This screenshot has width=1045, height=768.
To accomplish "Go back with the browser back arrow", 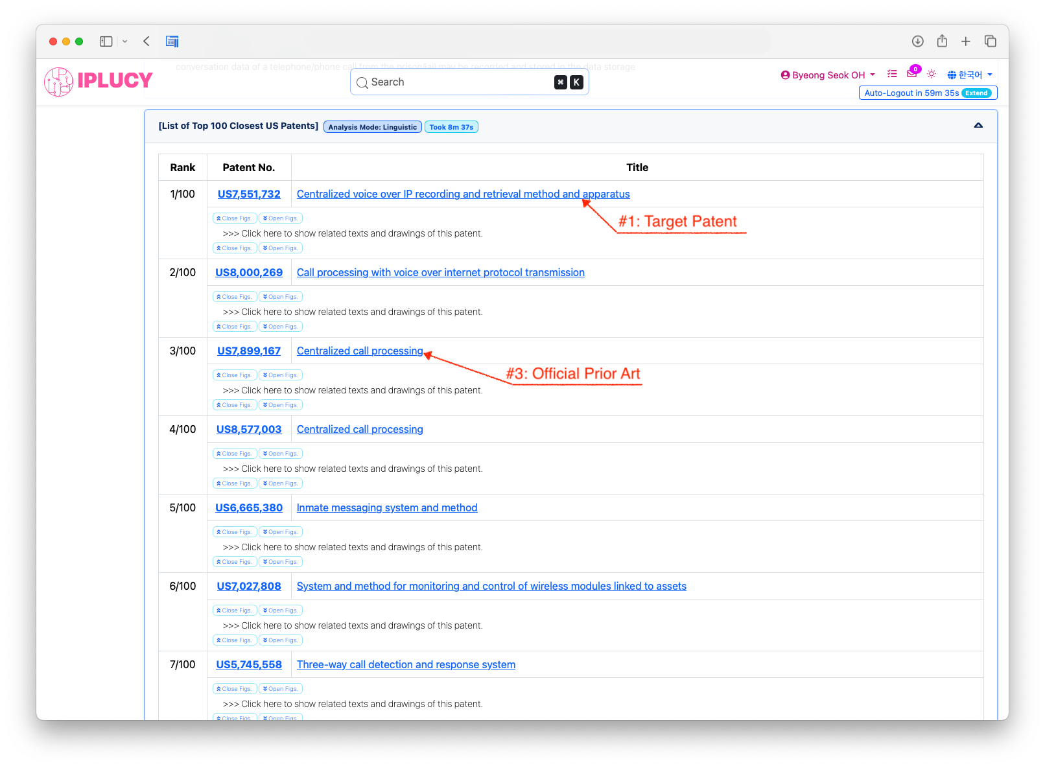I will pyautogui.click(x=147, y=41).
